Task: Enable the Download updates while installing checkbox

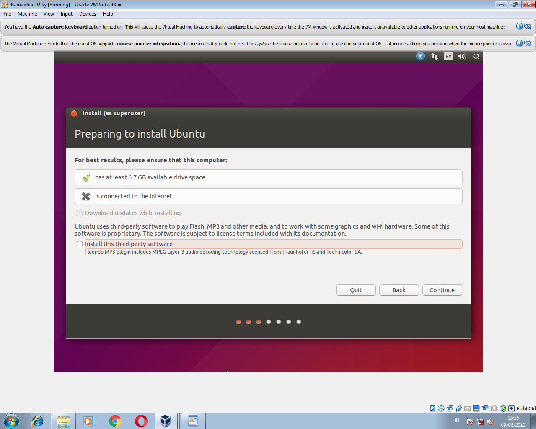Action: [79, 213]
